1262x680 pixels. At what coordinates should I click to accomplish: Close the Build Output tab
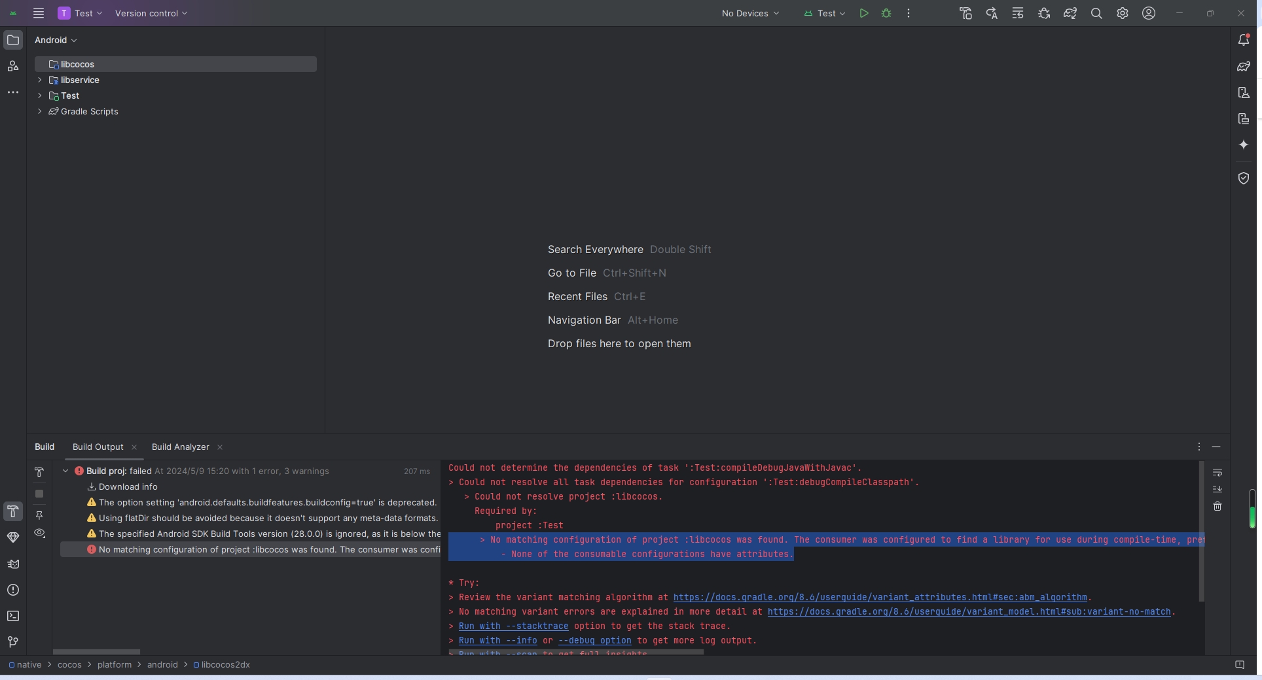coord(134,447)
